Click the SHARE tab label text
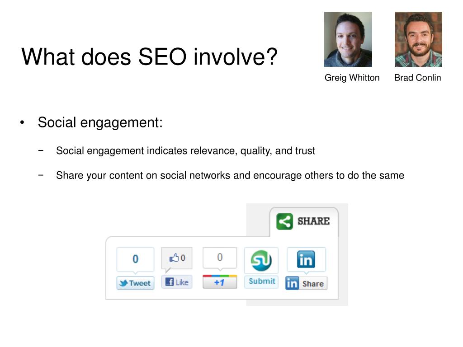 click(313, 221)
